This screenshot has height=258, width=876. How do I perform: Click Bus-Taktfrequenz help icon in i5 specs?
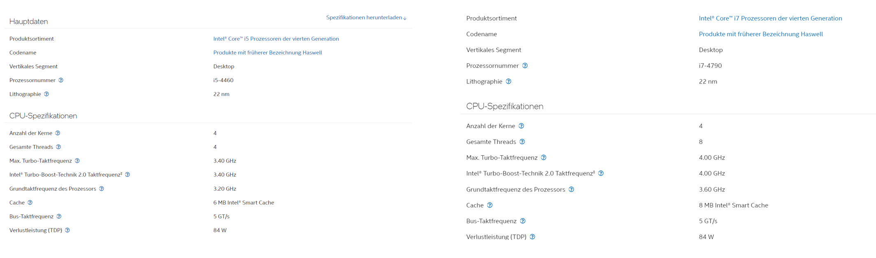tap(59, 217)
